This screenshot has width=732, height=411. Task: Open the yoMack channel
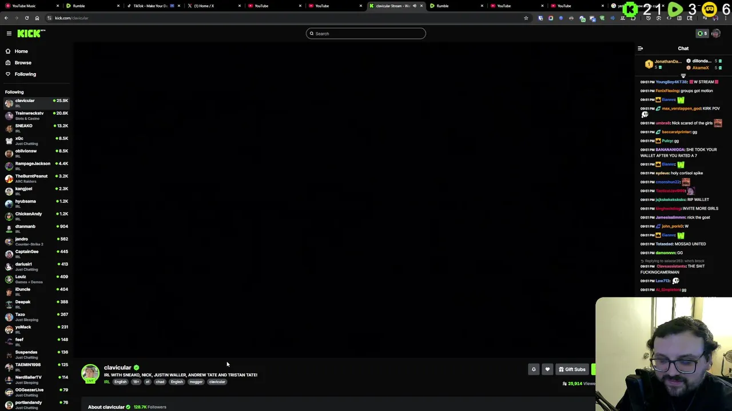click(37, 329)
